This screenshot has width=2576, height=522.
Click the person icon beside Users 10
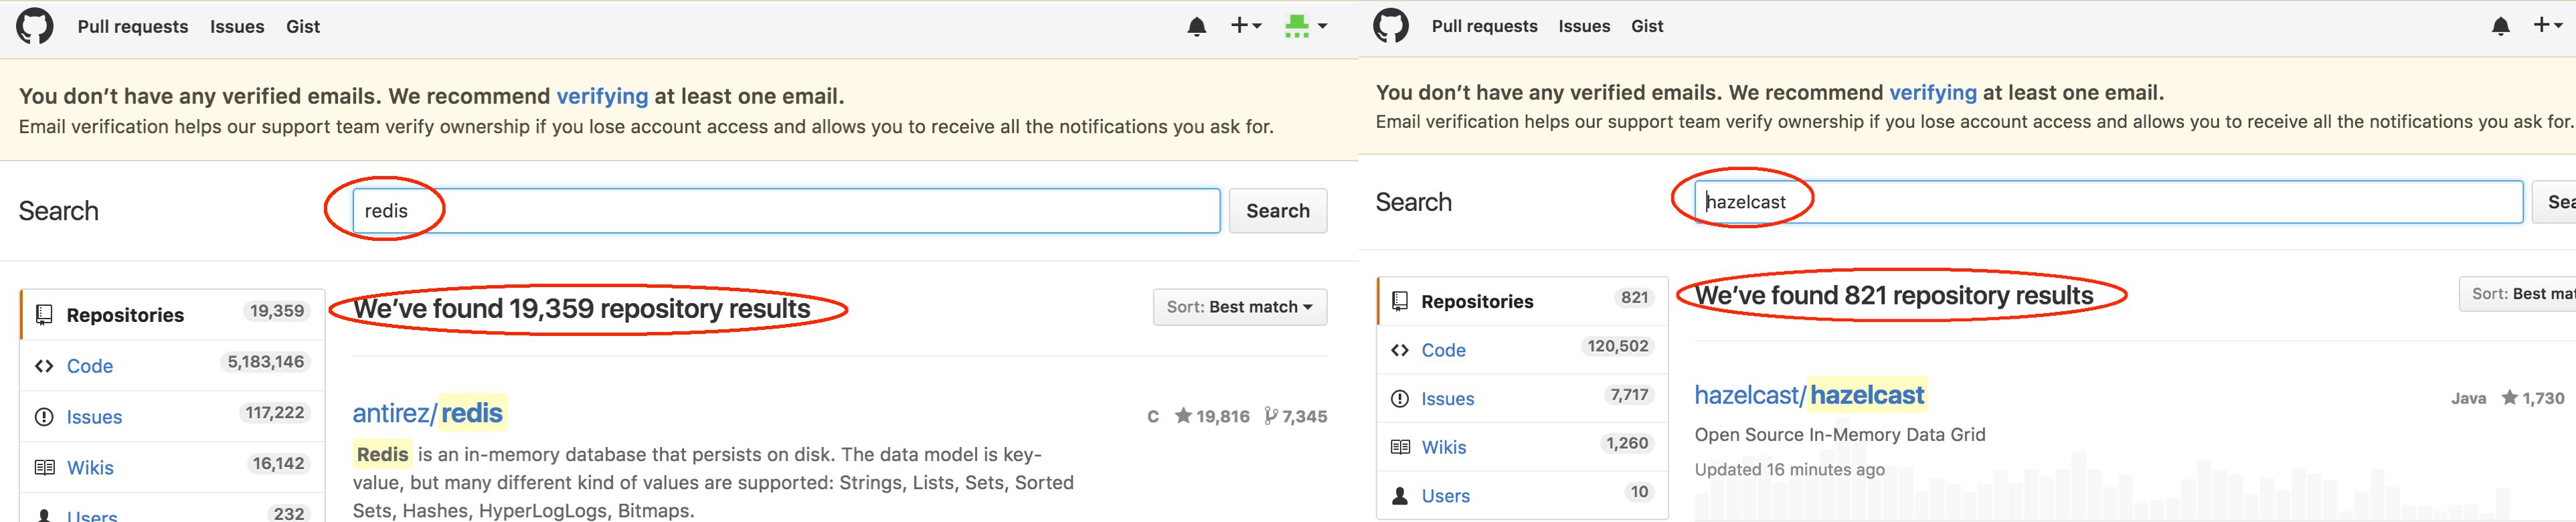coord(1400,496)
